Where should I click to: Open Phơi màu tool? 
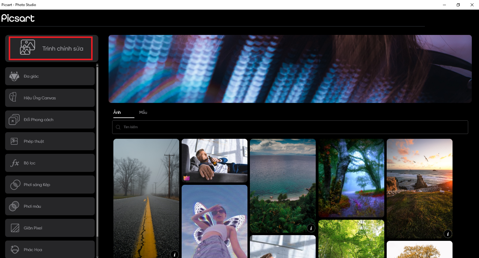tap(50, 206)
